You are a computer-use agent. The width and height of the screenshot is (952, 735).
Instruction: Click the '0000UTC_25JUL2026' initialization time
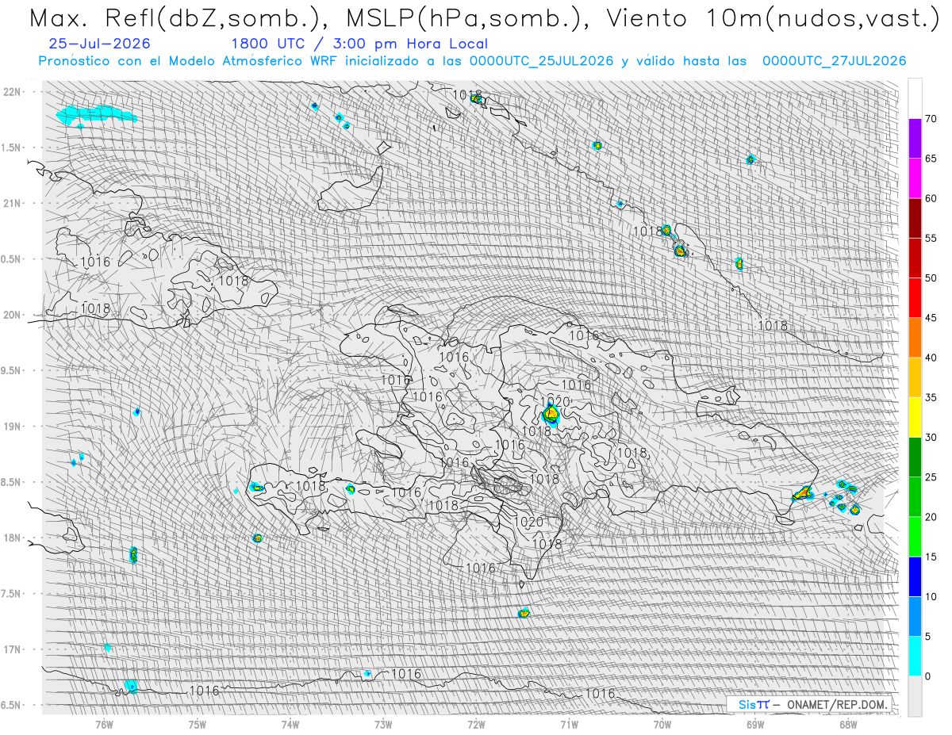[x=541, y=61]
